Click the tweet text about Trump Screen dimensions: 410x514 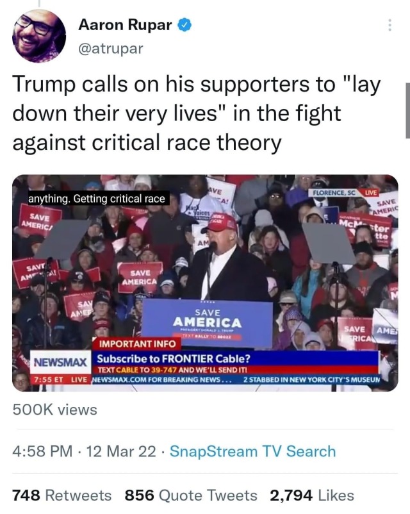[196, 113]
